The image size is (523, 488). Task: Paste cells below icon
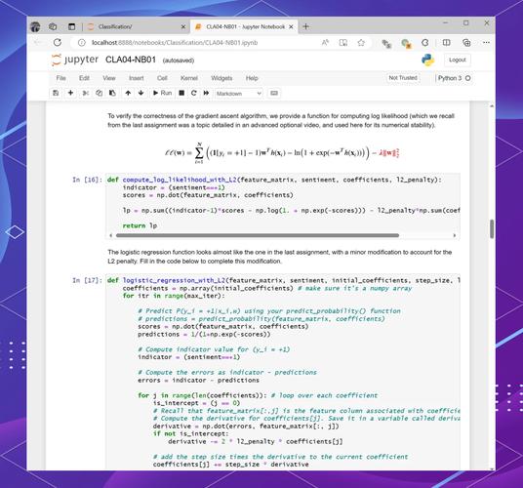pyautogui.click(x=112, y=93)
